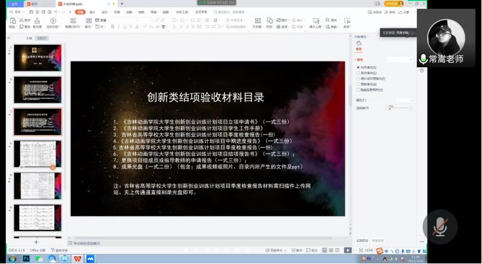
Task: Select the fourth slide thumbnail
Action: tap(37, 154)
